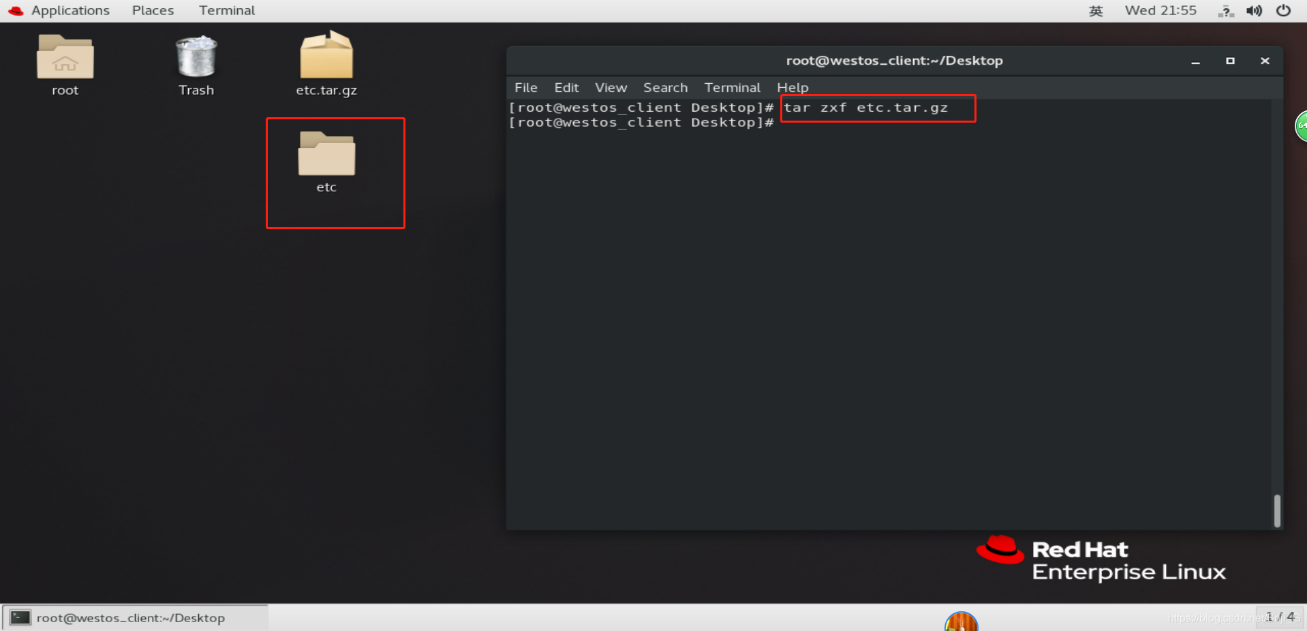Maximize the terminal window
Image resolution: width=1307 pixels, height=631 pixels.
pyautogui.click(x=1230, y=61)
